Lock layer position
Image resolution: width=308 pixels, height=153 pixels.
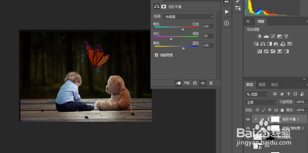270,110
